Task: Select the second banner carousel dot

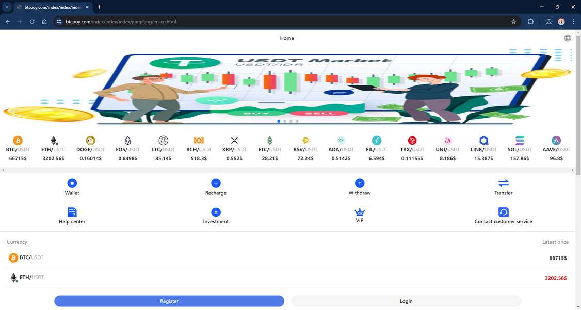Action: [x=285, y=121]
